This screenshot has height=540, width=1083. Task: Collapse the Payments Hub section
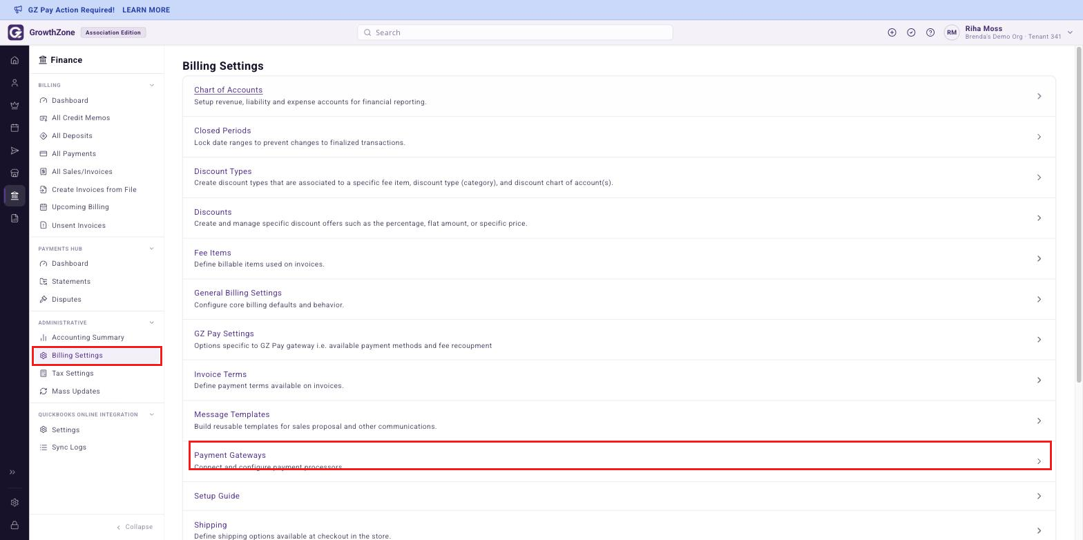152,249
